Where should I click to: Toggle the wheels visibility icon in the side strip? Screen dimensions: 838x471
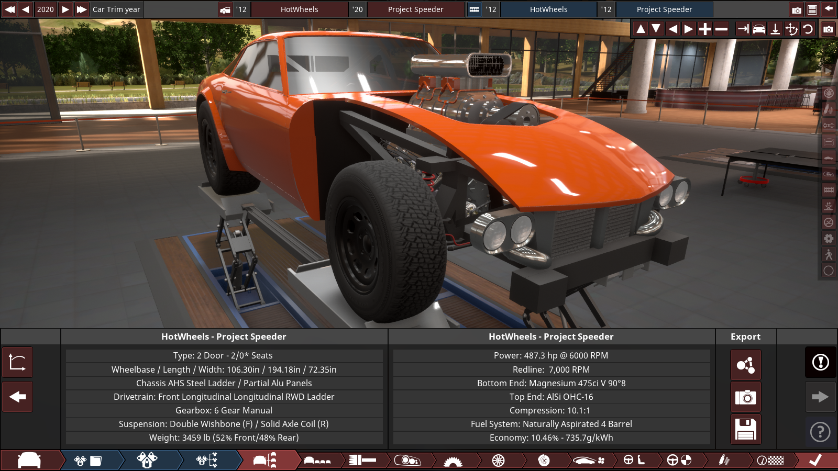tap(829, 93)
